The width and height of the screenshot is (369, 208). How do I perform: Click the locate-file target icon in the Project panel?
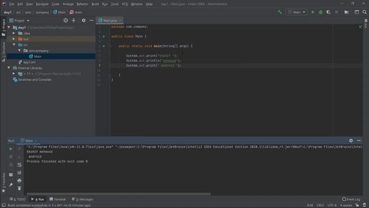pos(66,21)
